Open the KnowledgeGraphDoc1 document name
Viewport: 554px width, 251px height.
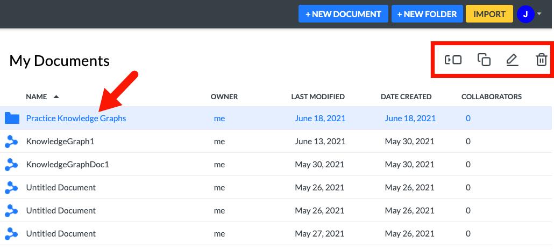[x=67, y=165]
